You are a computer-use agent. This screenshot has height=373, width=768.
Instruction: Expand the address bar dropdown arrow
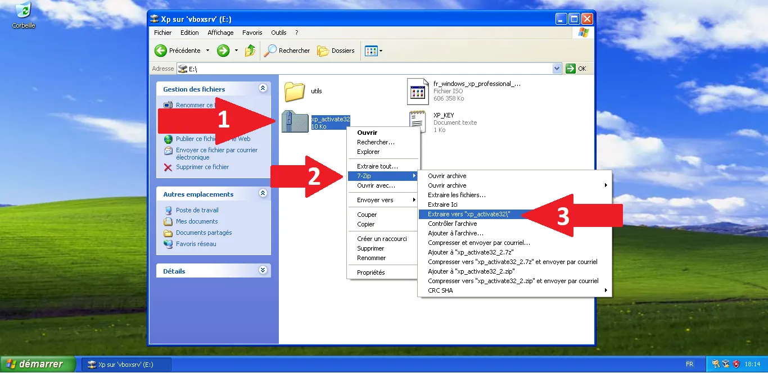(x=557, y=69)
